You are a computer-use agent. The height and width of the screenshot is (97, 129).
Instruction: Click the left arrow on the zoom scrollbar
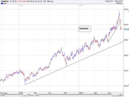pyautogui.click(x=1, y=95)
